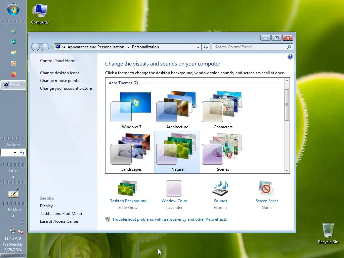
Task: Click the shield icon beside Troubleshoot link
Action: (x=108, y=219)
